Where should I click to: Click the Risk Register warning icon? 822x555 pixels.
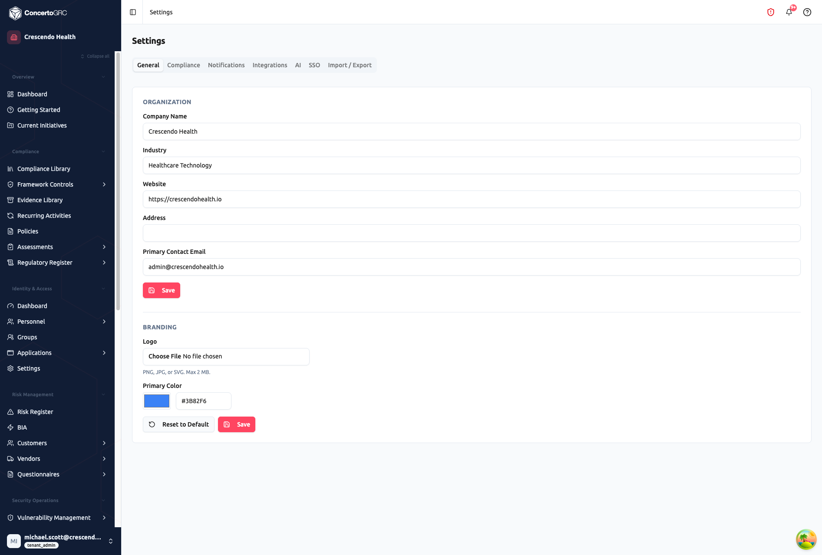click(x=10, y=412)
